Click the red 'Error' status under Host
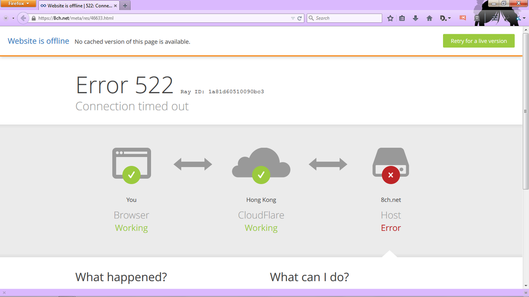Image resolution: width=529 pixels, height=297 pixels. (x=391, y=228)
